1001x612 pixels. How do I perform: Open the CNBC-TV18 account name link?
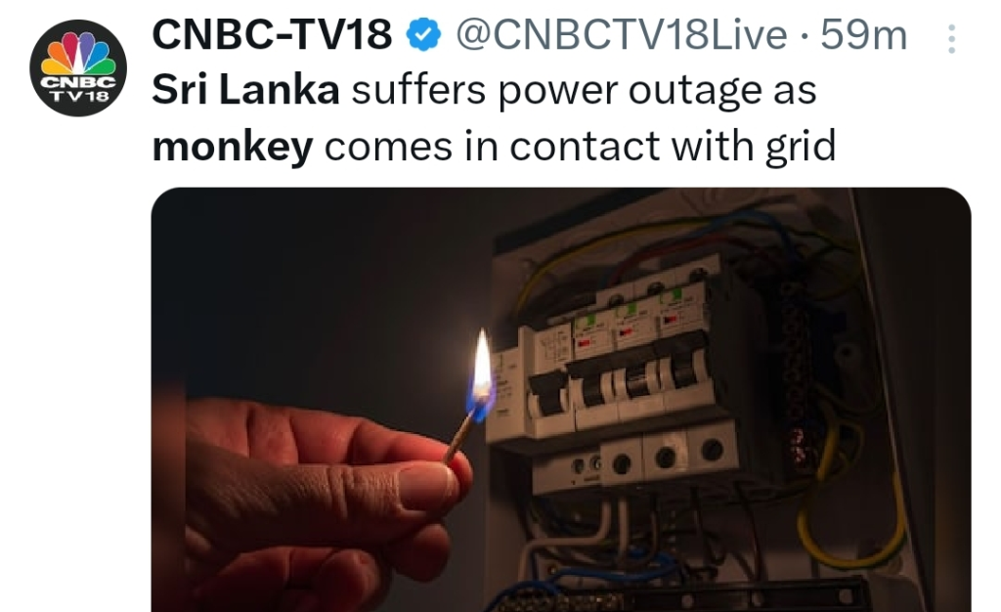(x=273, y=36)
